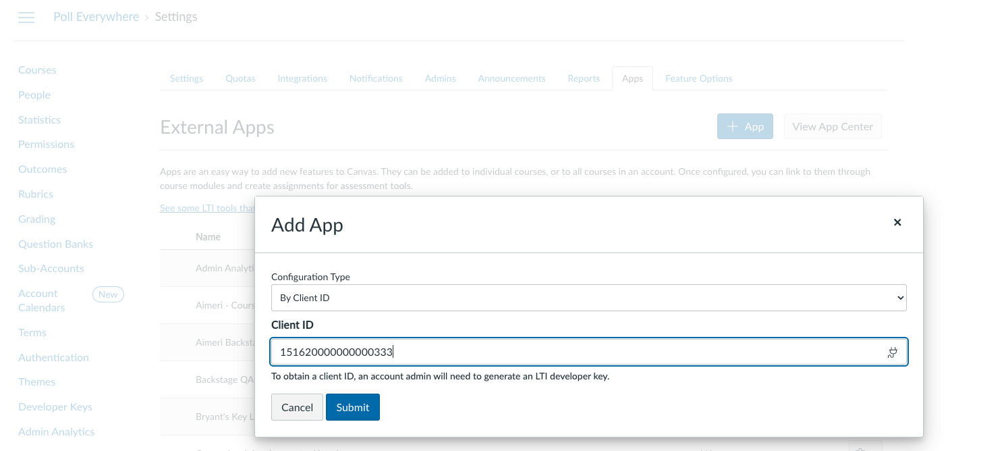
Task: Click the 'See some LTI tools' link
Action: [207, 208]
